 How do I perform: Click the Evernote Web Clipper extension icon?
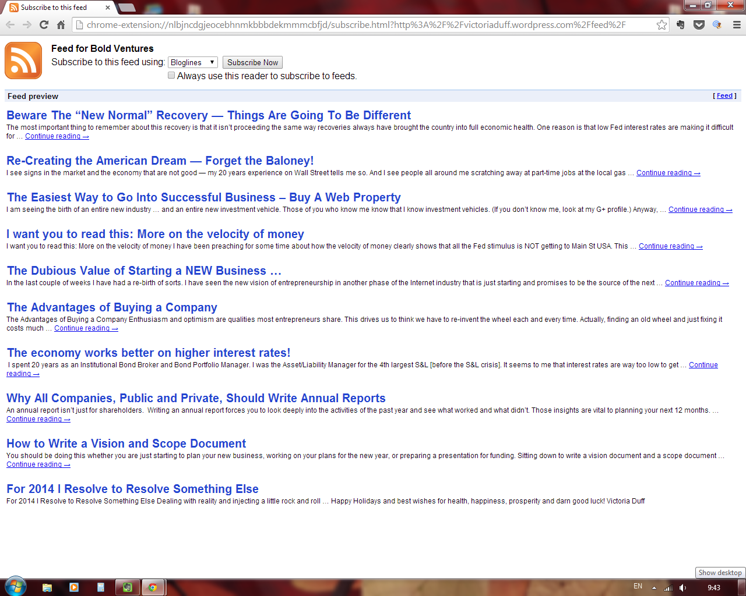click(680, 24)
